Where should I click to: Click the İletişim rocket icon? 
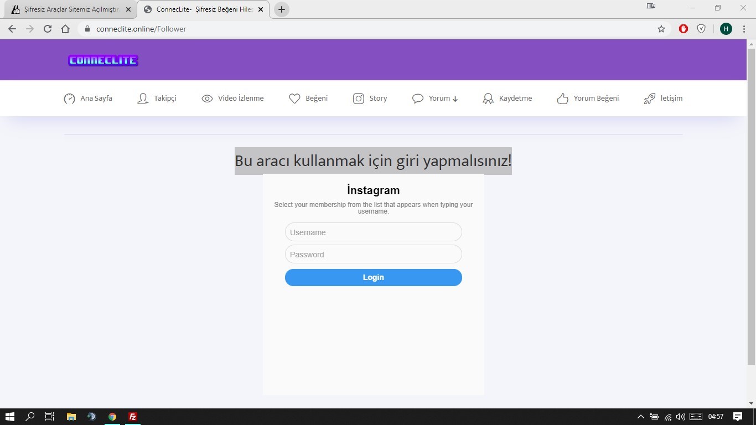[x=650, y=99]
